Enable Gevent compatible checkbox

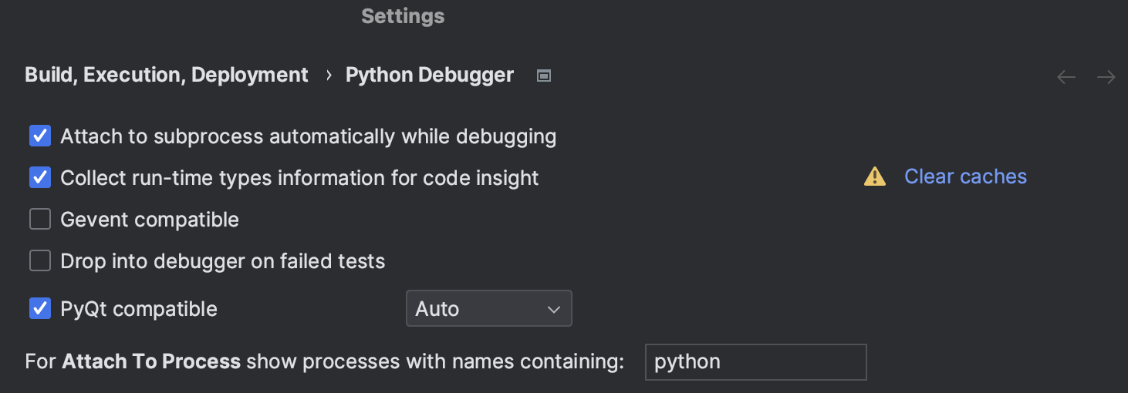40,220
